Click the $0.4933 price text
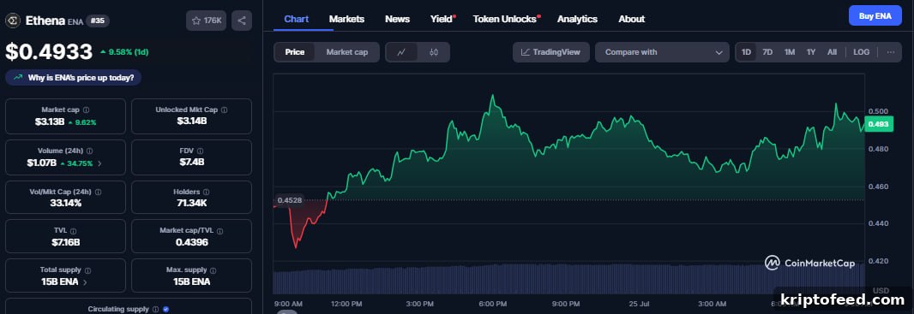914x314 pixels. [x=49, y=51]
